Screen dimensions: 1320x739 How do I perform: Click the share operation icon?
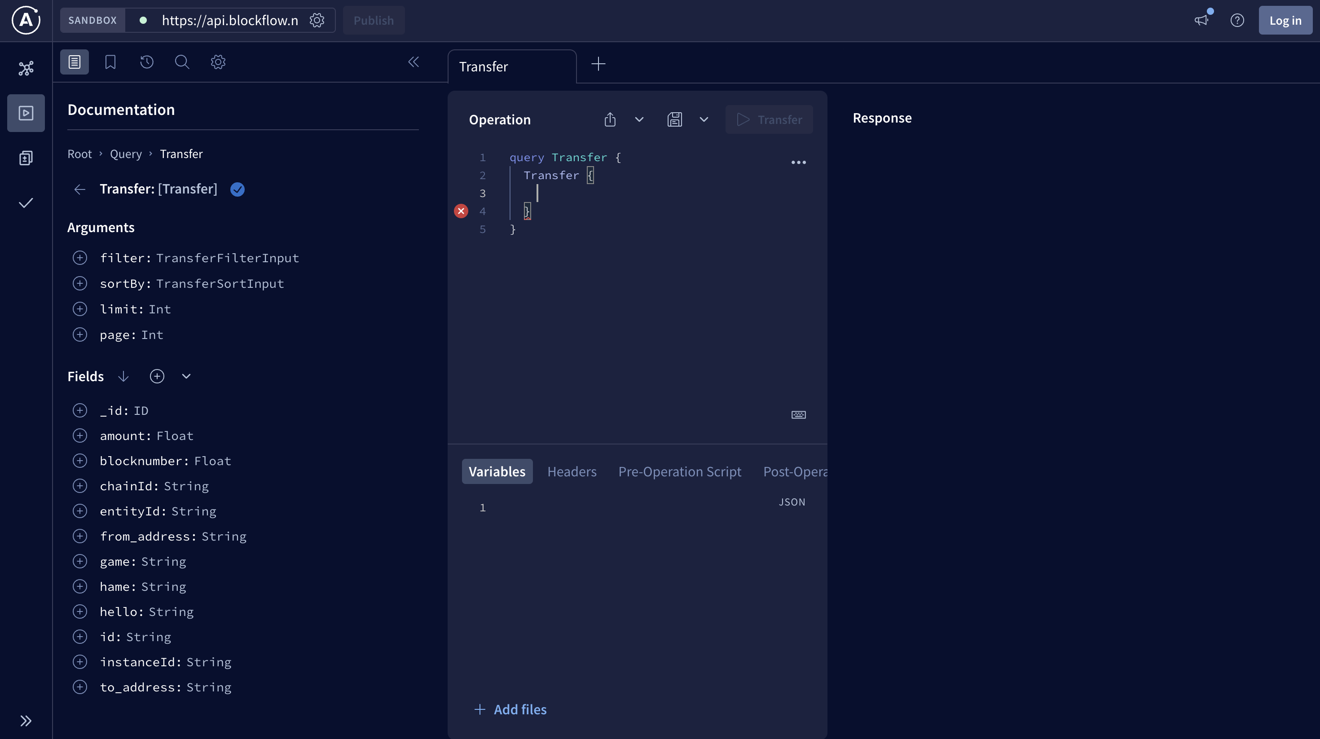click(610, 119)
